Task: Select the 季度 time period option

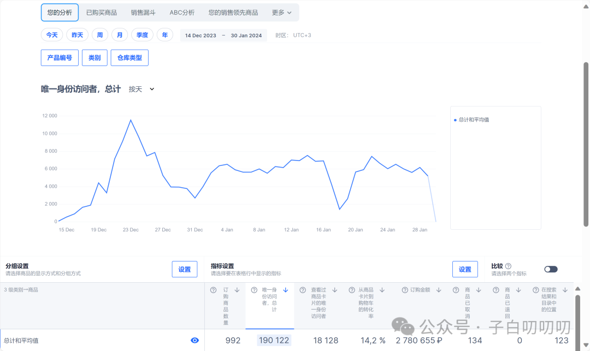Action: [141, 34]
